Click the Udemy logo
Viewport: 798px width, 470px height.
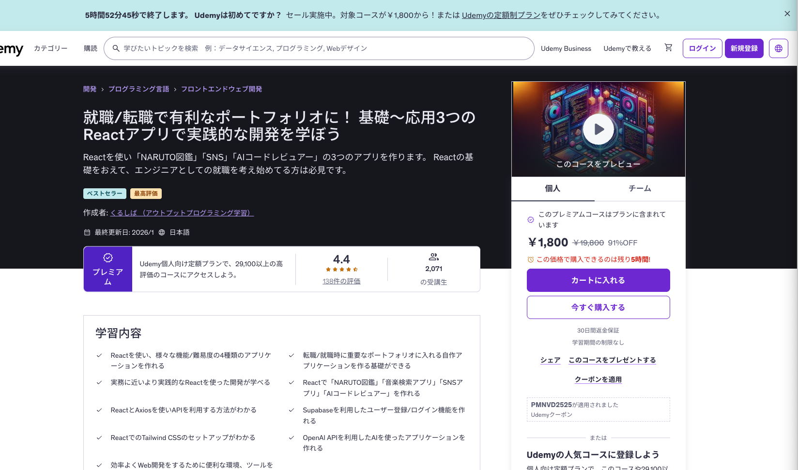[x=10, y=48]
